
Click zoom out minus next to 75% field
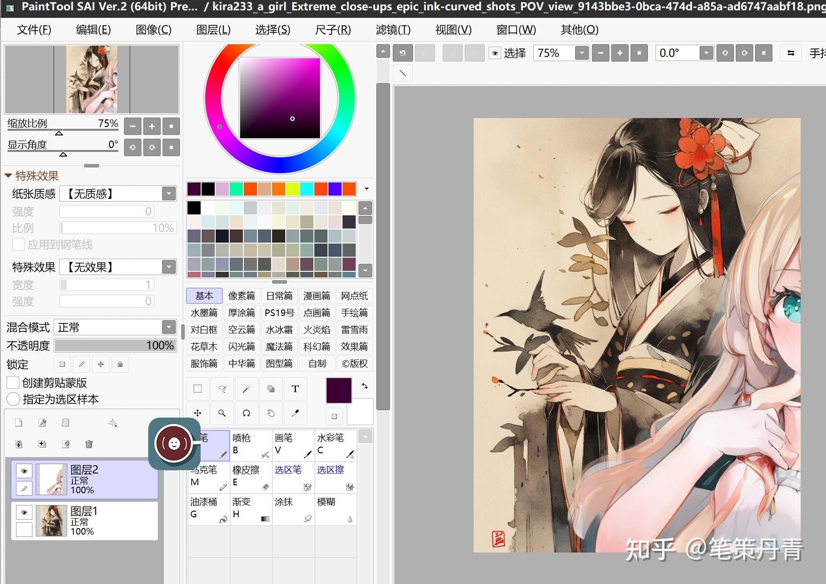coord(600,53)
